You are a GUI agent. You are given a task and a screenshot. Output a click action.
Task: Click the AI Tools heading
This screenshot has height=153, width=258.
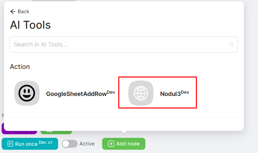[x=30, y=25]
